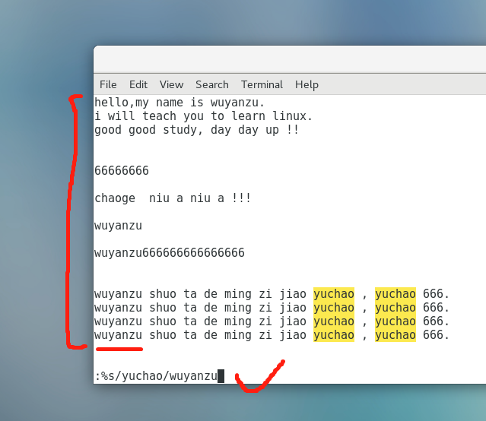Click the terminal window's blank title bar

click(x=289, y=59)
